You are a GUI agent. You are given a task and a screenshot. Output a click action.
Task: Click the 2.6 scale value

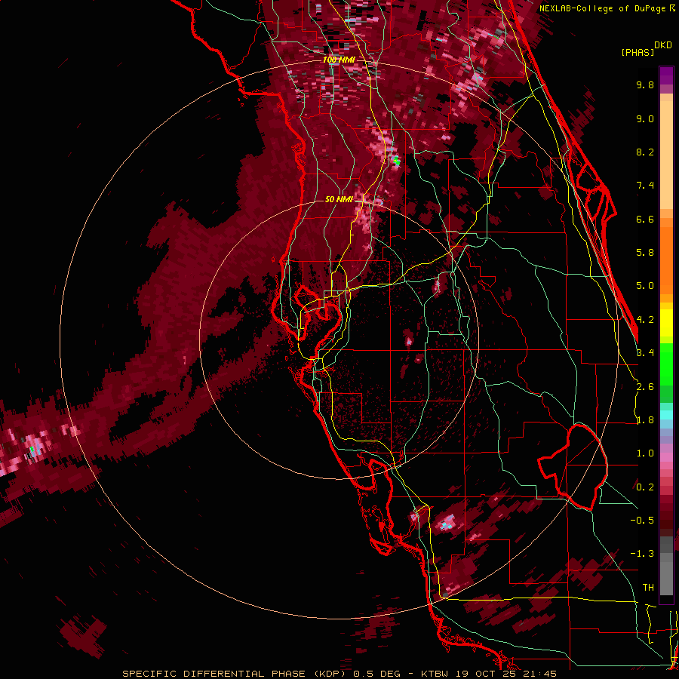pyautogui.click(x=645, y=387)
